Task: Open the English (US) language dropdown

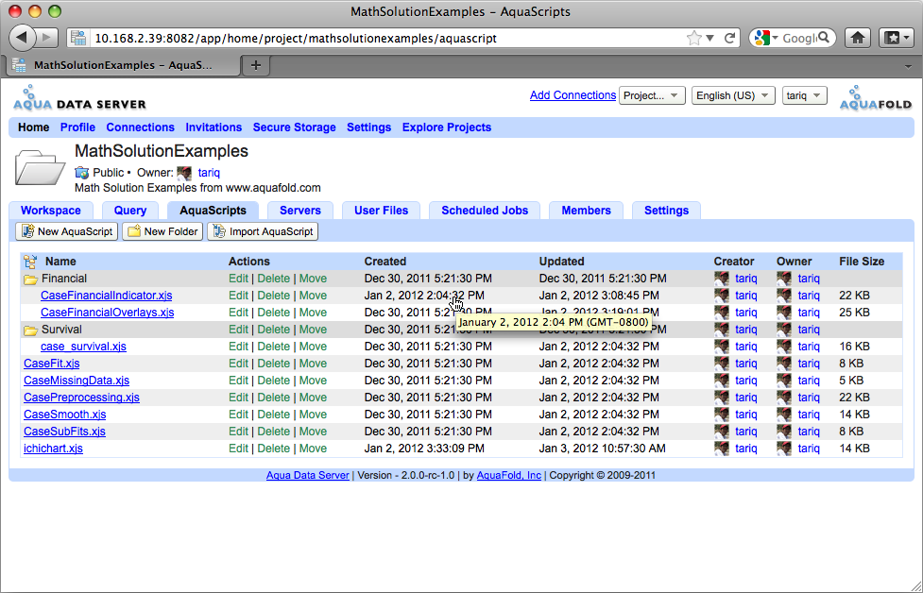Action: [733, 96]
